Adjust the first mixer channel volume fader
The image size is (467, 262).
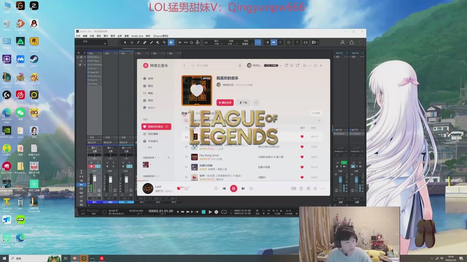coord(95,179)
